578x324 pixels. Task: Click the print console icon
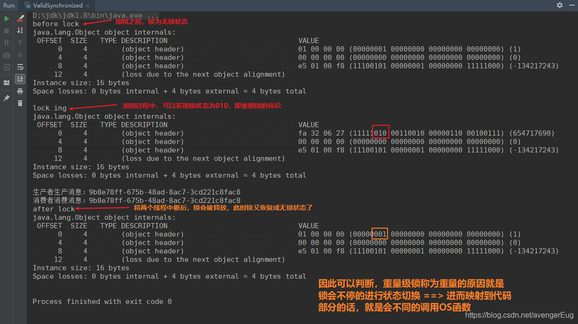(20, 91)
